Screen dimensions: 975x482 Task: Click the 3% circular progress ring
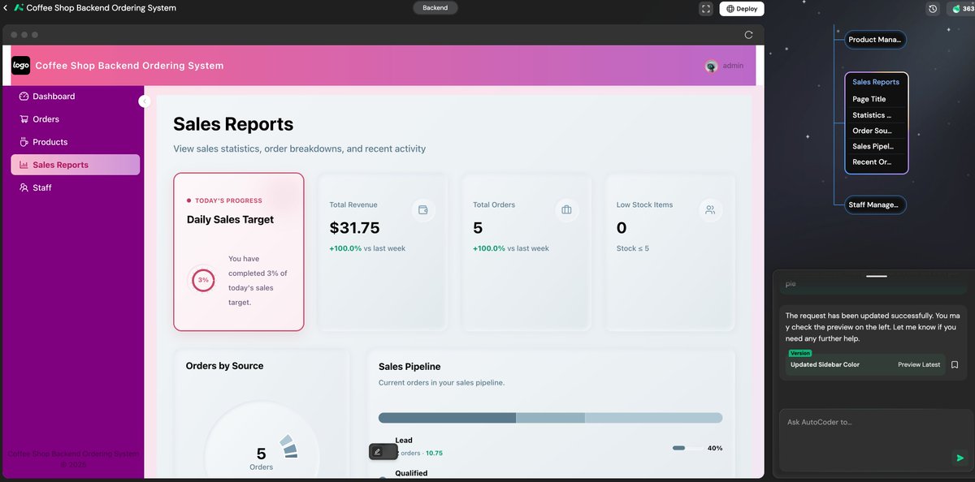(203, 280)
